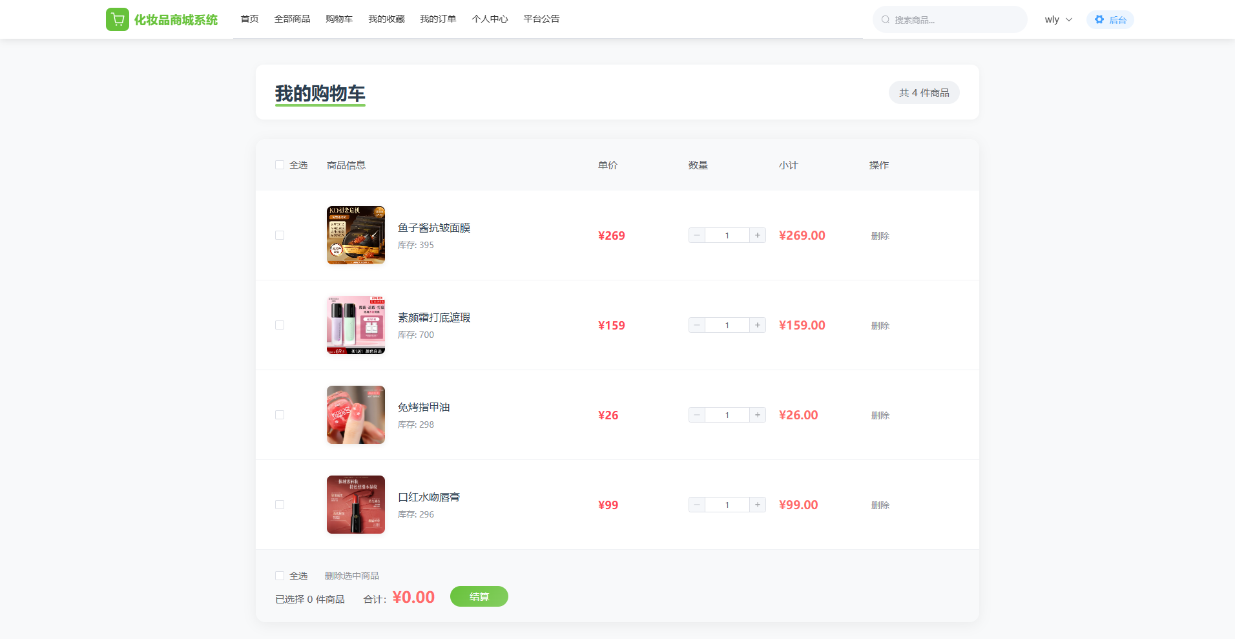
Task: Tick the checkbox for 免烤指甲油
Action: click(280, 415)
